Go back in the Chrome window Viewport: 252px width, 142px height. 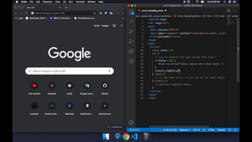[16, 13]
